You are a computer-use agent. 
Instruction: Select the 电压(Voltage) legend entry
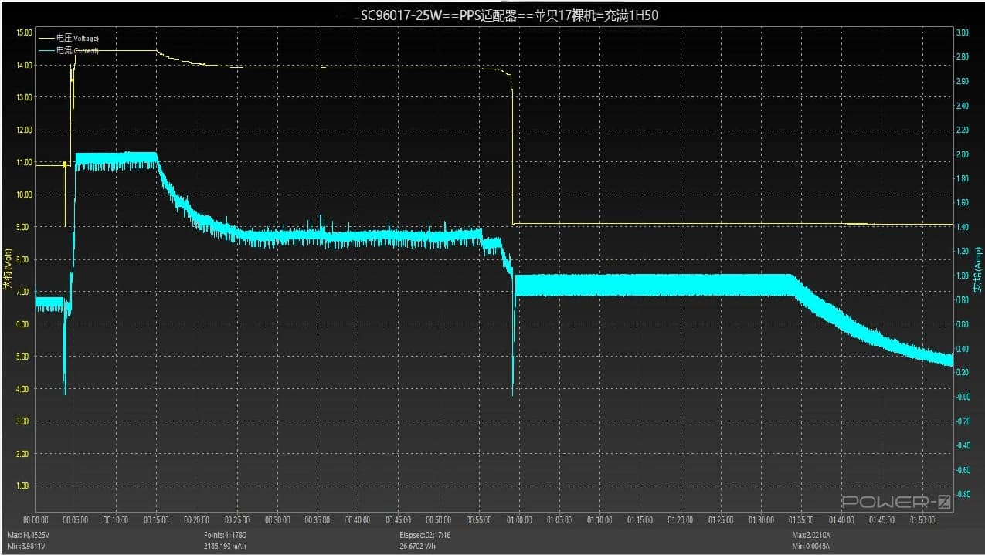pos(70,38)
